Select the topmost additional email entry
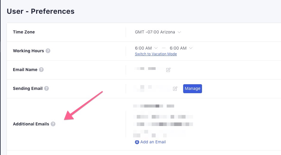Viewport: 281px width, 155px height. click(x=154, y=106)
